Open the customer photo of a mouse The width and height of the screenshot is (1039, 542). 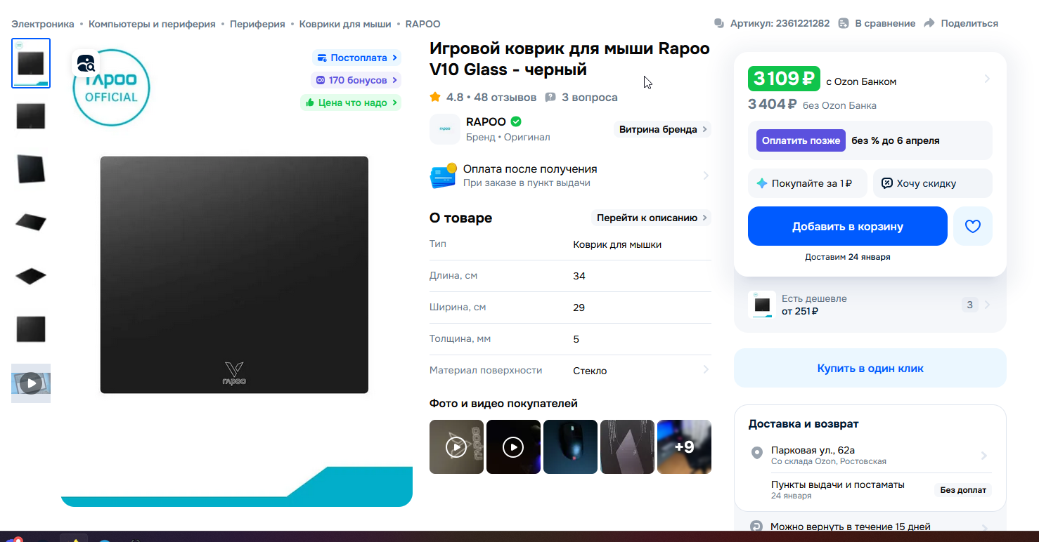(570, 447)
